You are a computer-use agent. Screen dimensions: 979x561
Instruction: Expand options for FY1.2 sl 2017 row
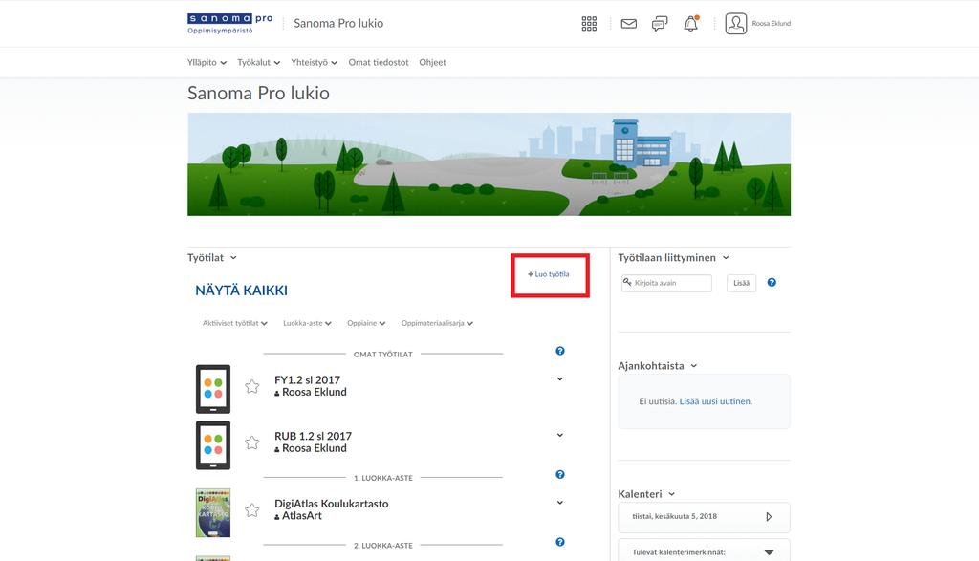560,378
